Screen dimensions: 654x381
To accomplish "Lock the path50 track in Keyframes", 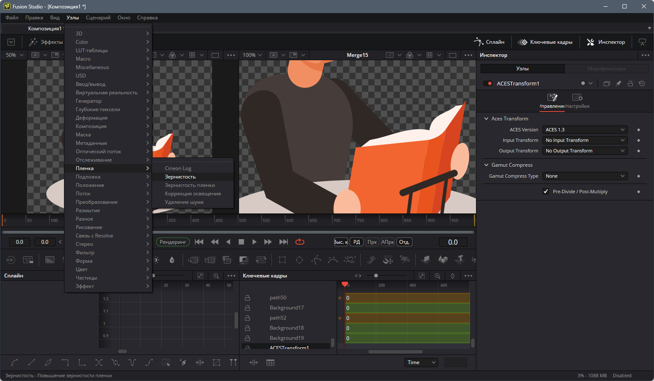I will click(x=247, y=298).
